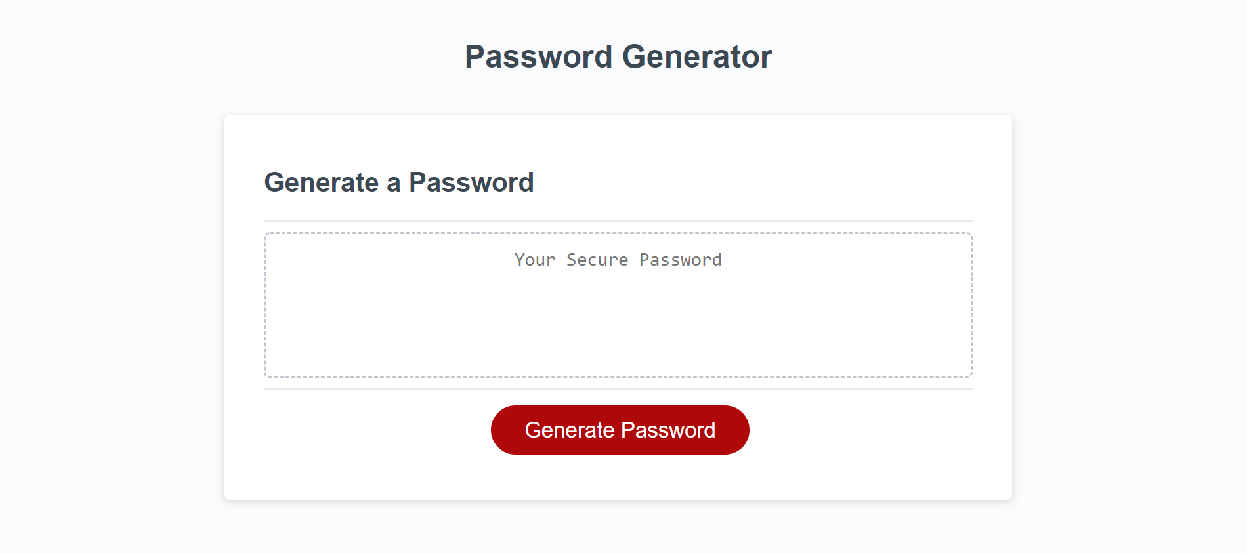Select the Your Secure Password placeholder text
This screenshot has width=1247, height=553.
(x=618, y=260)
